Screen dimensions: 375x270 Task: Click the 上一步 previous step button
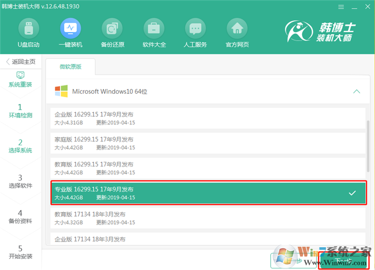pyautogui.click(x=294, y=261)
